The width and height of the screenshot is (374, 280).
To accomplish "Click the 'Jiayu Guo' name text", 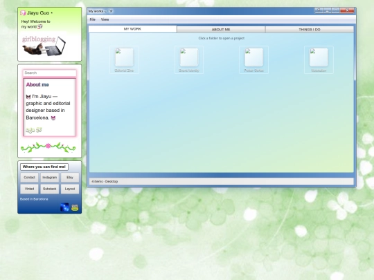I will coord(38,13).
